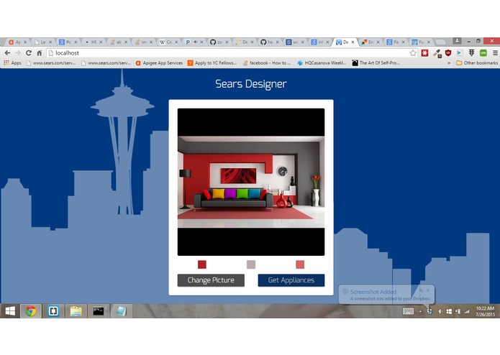Viewport: 500px width, 355px height.
Task: Open the network signal tray icon
Action: 467,312
